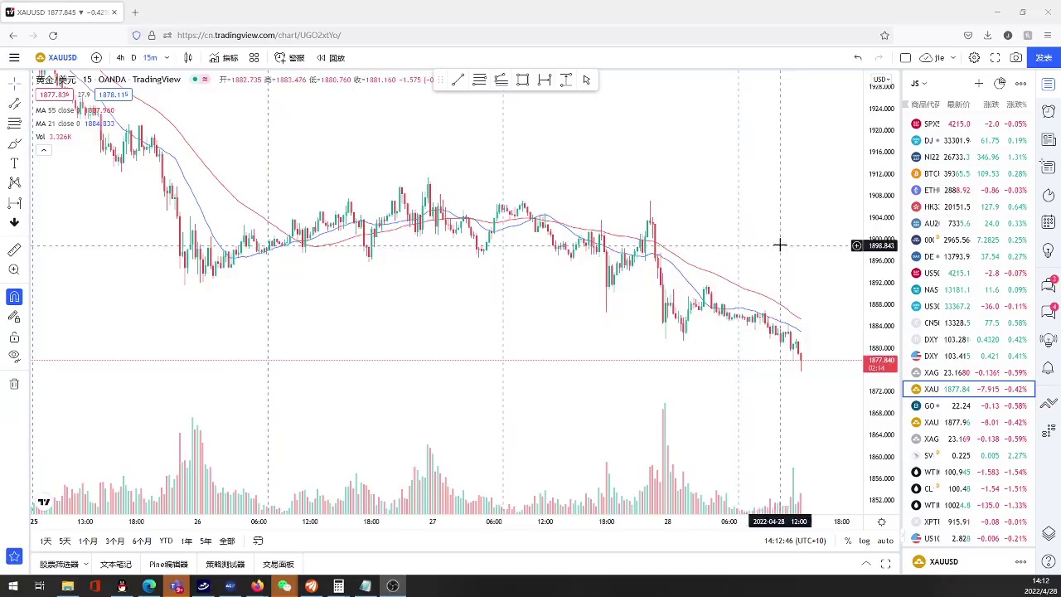Open the 股票筛选器 stock screener dropdown
This screenshot has height=597, width=1061.
pos(63,565)
